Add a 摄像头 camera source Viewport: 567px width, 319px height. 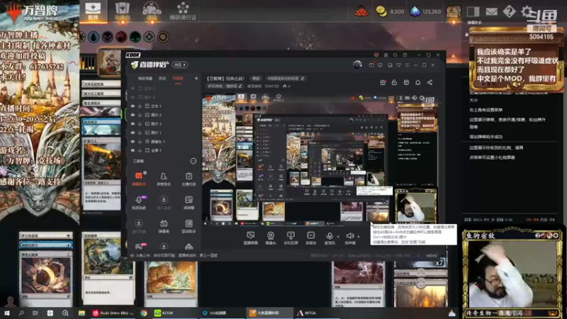point(271,238)
